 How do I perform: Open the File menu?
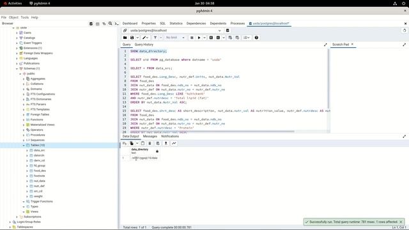4,17
